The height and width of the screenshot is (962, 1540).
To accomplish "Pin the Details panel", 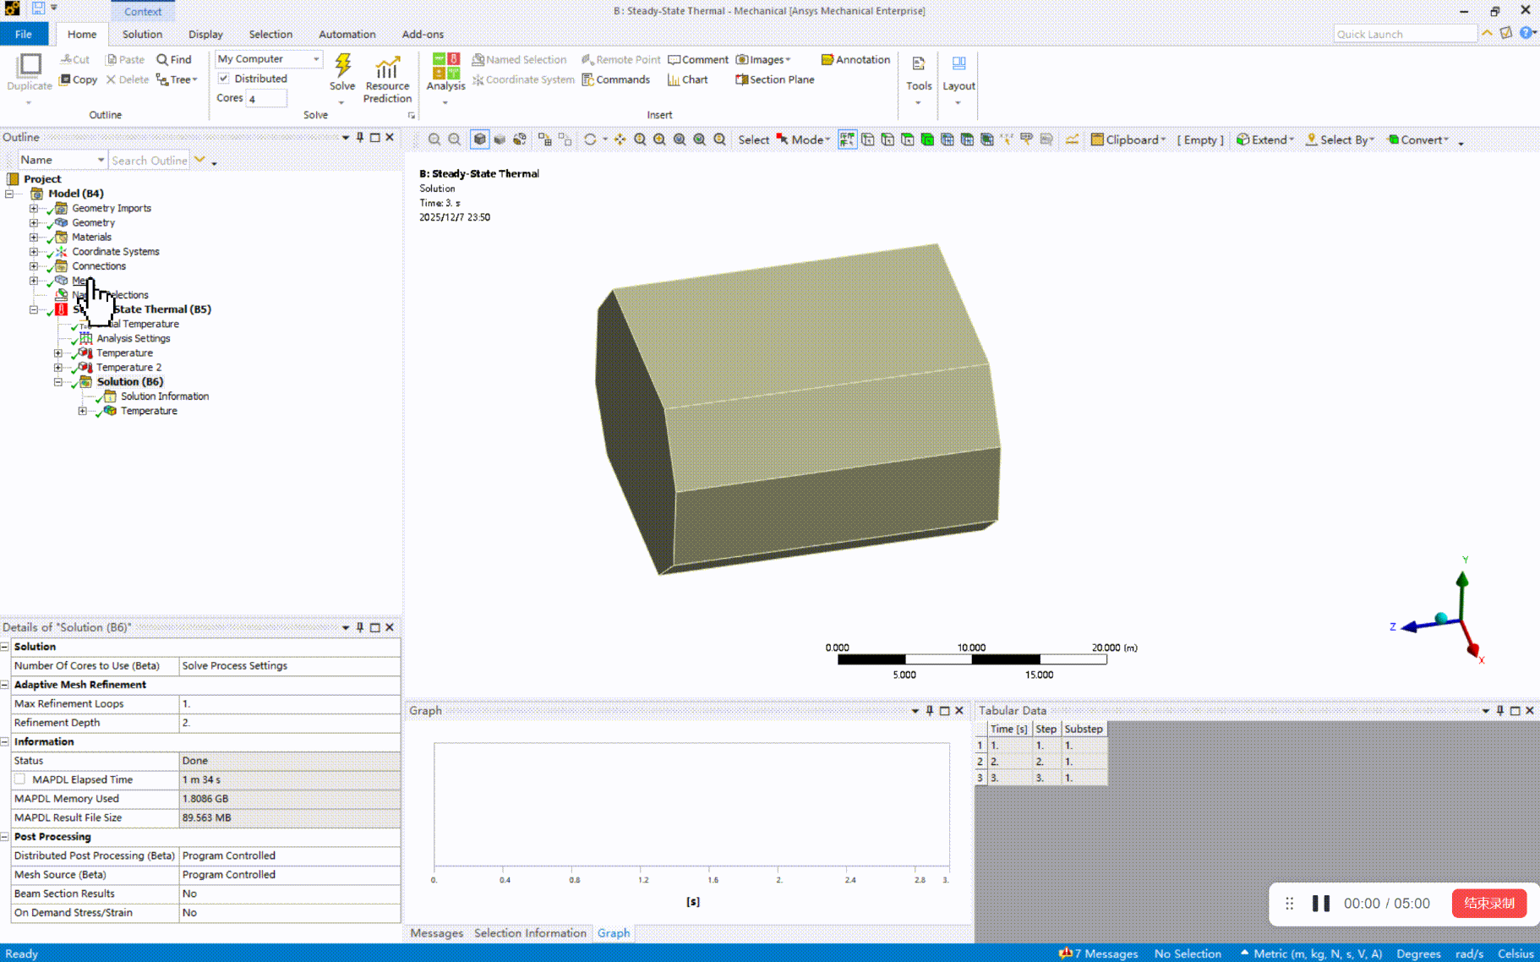I will click(x=360, y=627).
